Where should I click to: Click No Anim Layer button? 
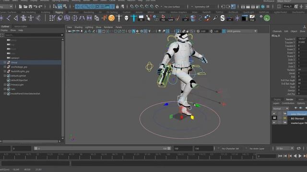click(257, 149)
